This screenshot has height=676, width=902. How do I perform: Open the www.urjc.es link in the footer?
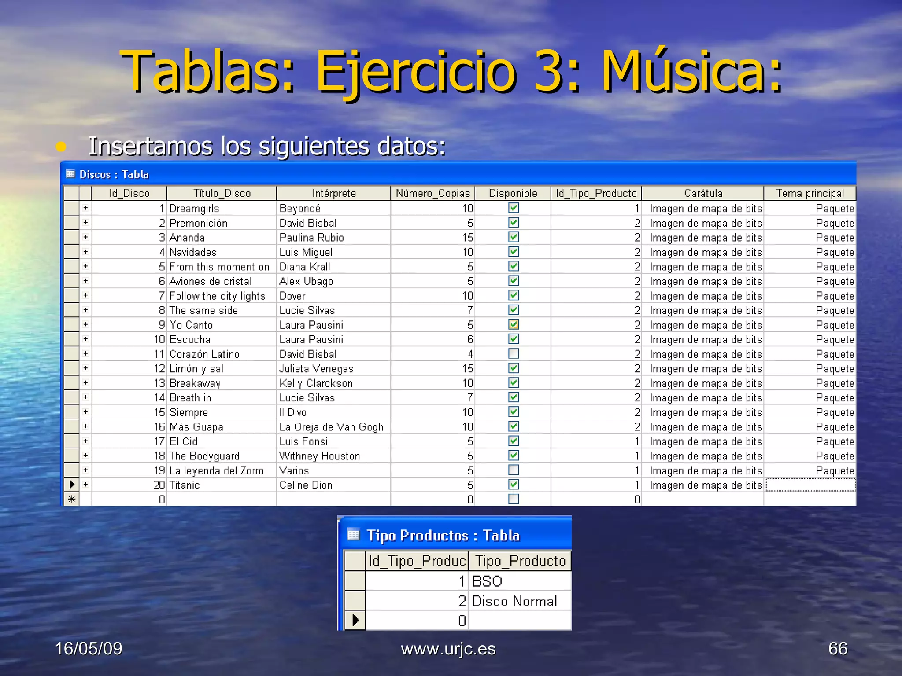[x=448, y=649]
